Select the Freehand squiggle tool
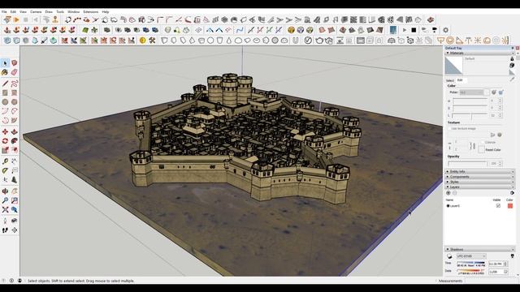 point(15,84)
